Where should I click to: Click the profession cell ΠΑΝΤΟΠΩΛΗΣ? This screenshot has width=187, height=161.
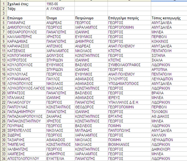[x=129, y=130]
